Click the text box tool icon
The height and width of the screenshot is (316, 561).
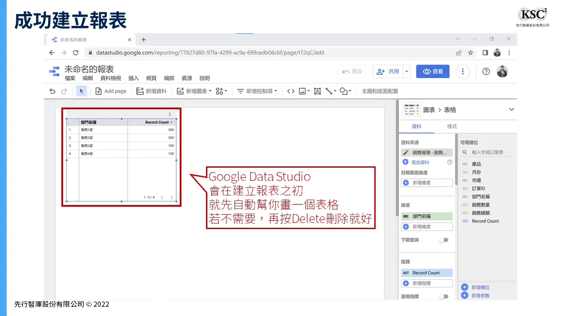click(317, 91)
